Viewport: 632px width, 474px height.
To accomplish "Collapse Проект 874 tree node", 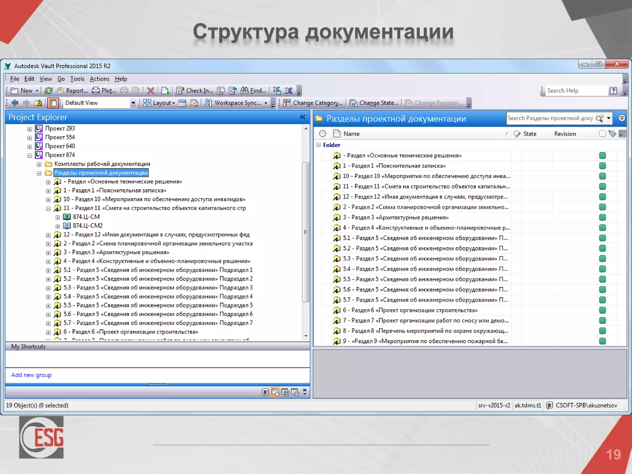I will pyautogui.click(x=30, y=156).
